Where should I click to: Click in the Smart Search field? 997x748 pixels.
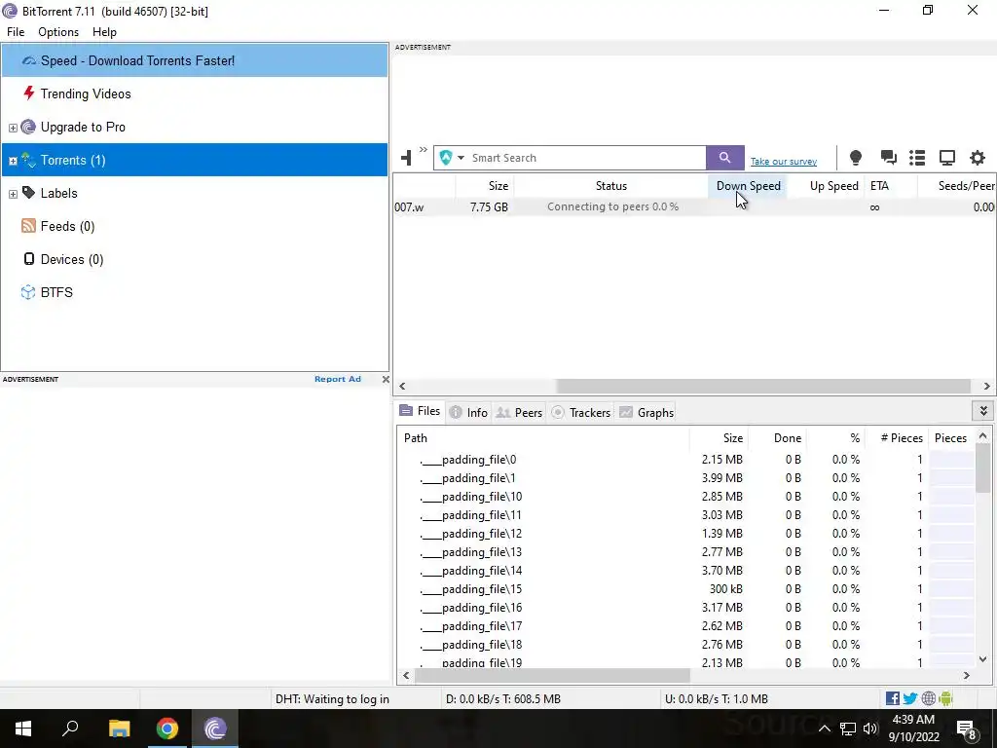pyautogui.click(x=587, y=158)
